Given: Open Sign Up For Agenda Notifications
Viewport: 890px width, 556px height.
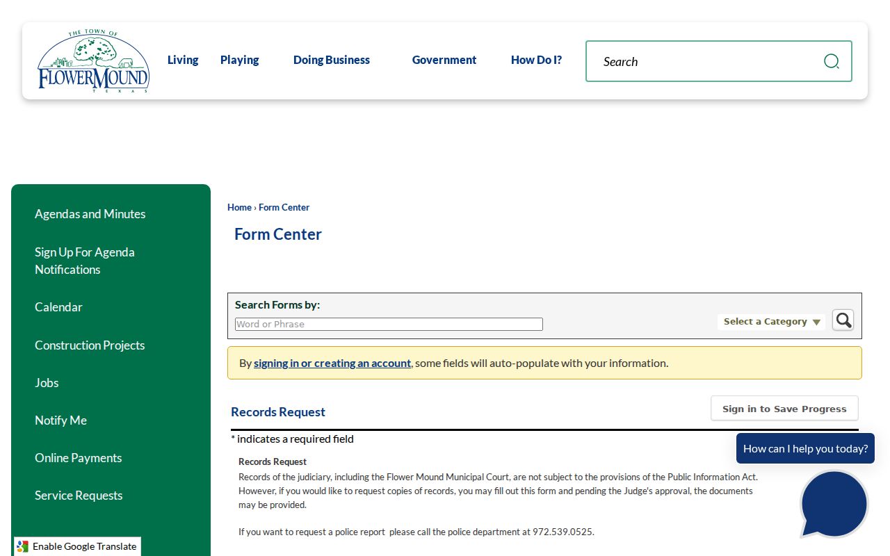Looking at the screenshot, I should coord(85,261).
